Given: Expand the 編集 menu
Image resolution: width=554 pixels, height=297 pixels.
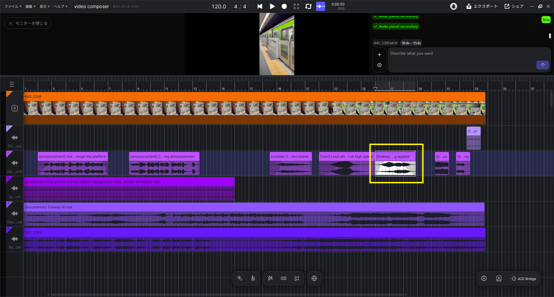Looking at the screenshot, I should [x=30, y=6].
